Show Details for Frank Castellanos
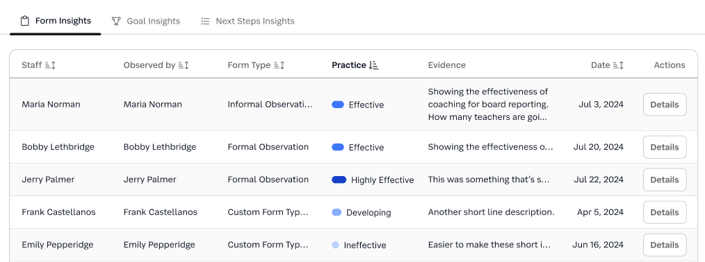 (665, 212)
